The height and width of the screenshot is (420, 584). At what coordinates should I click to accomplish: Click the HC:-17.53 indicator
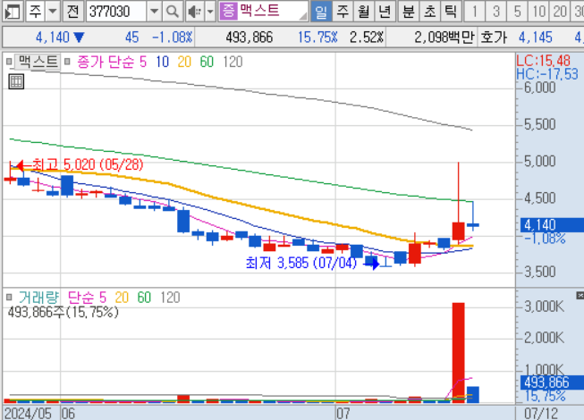coord(546,74)
